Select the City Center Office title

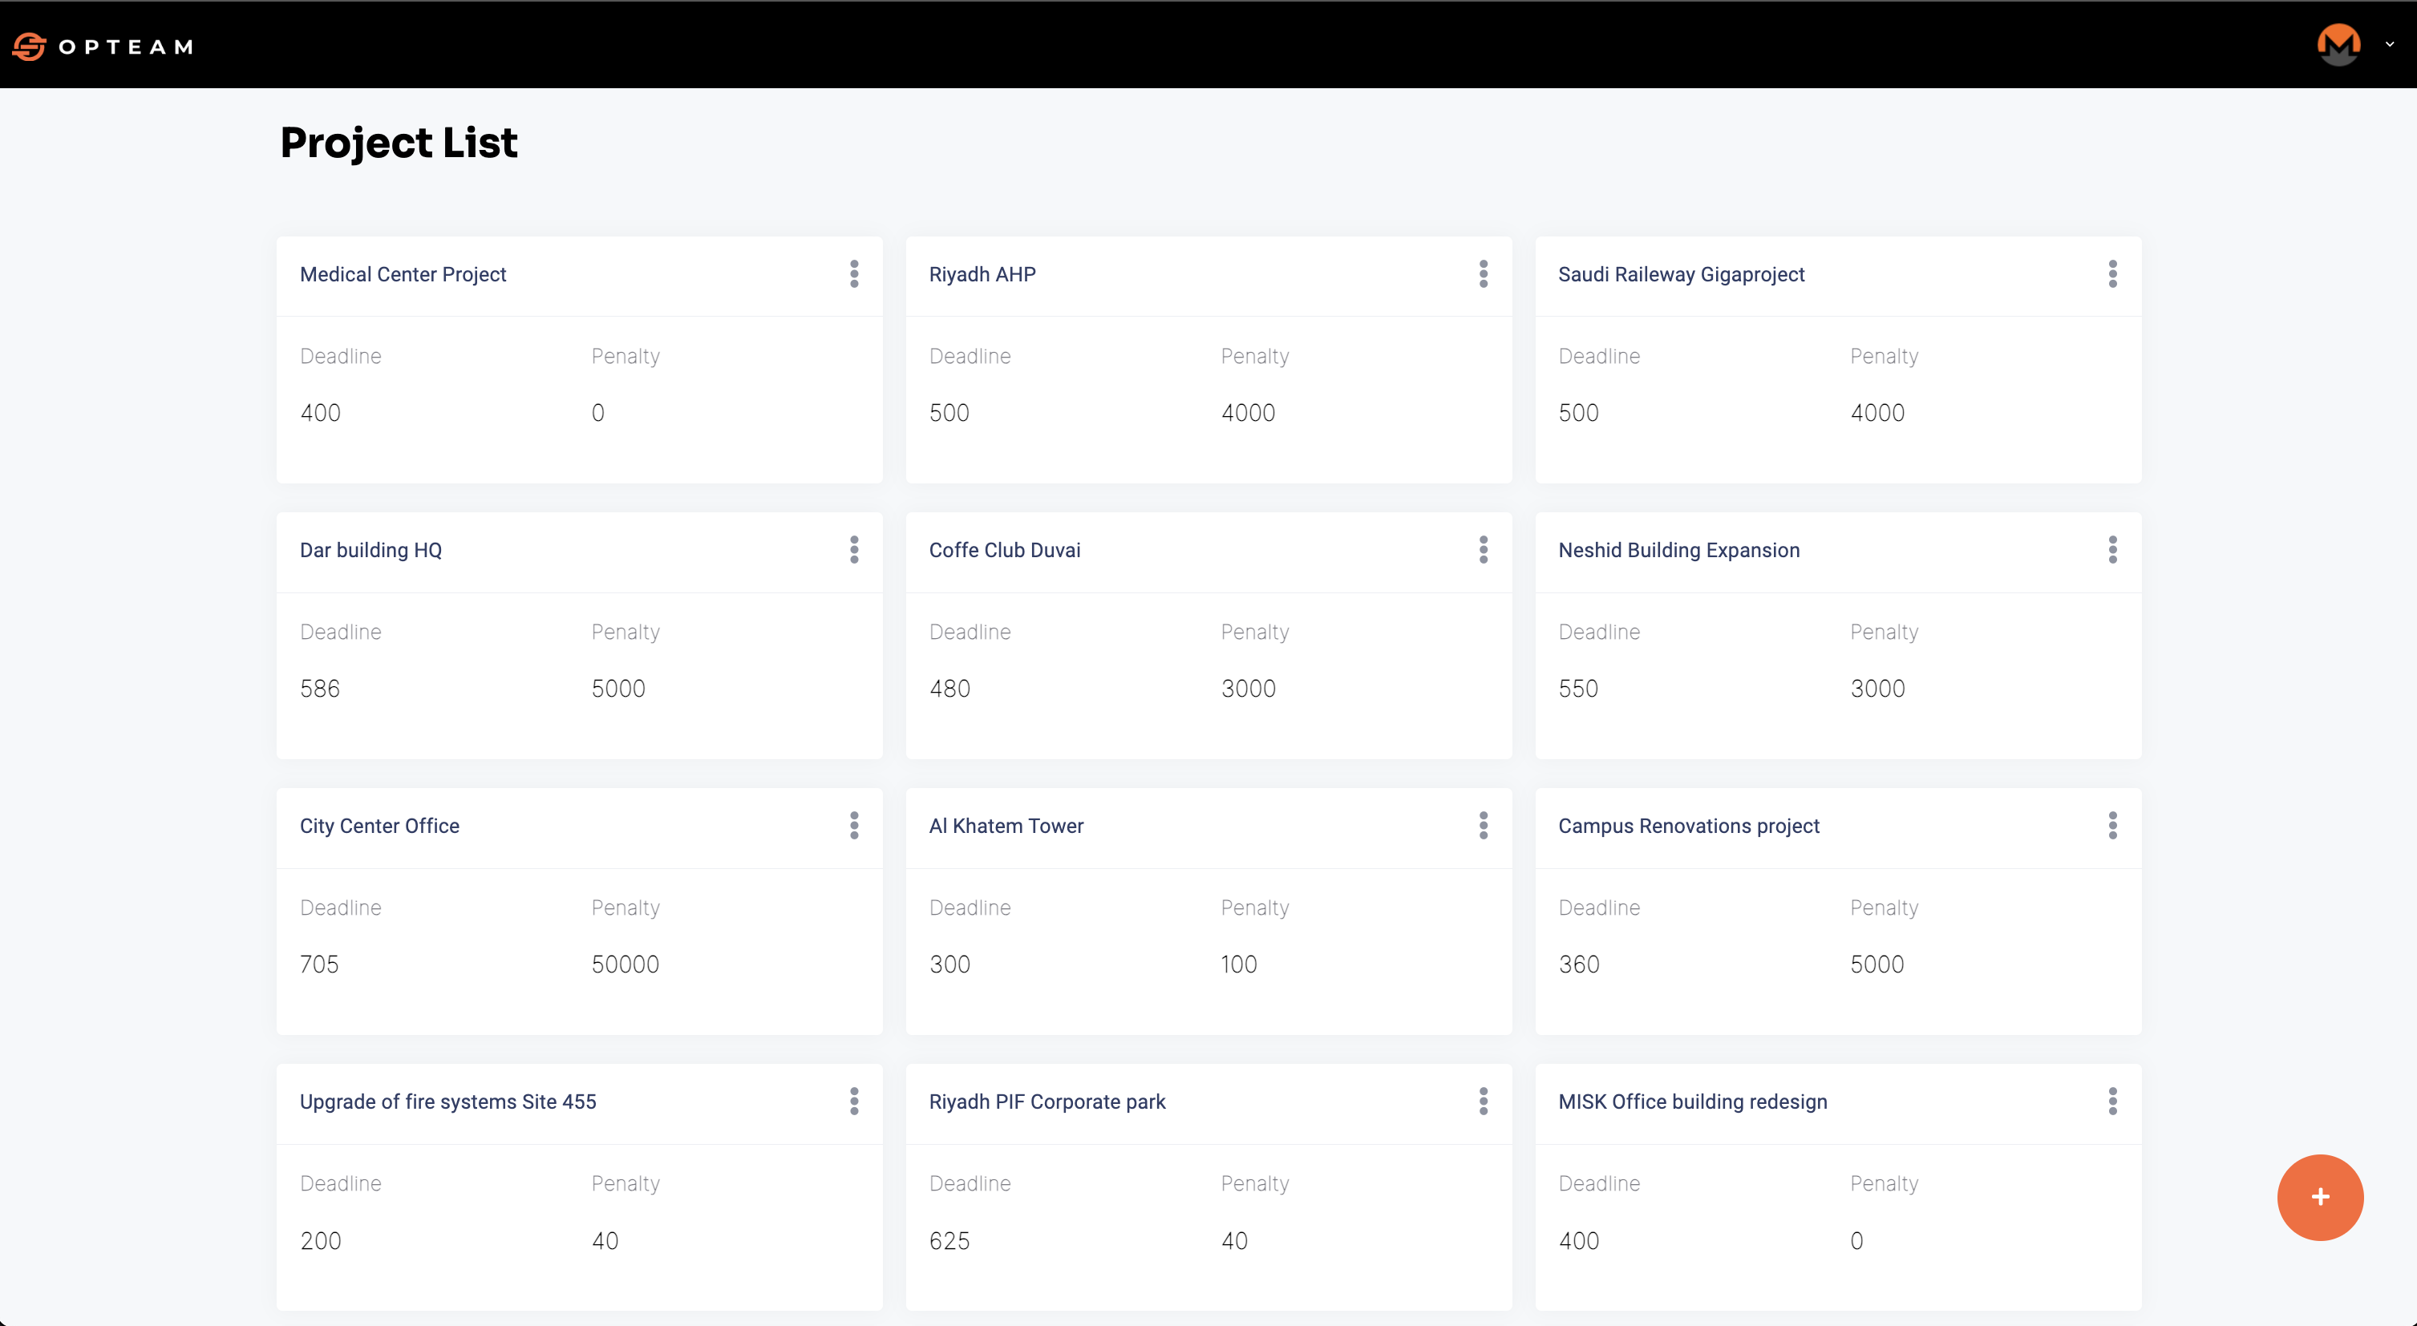coord(379,825)
